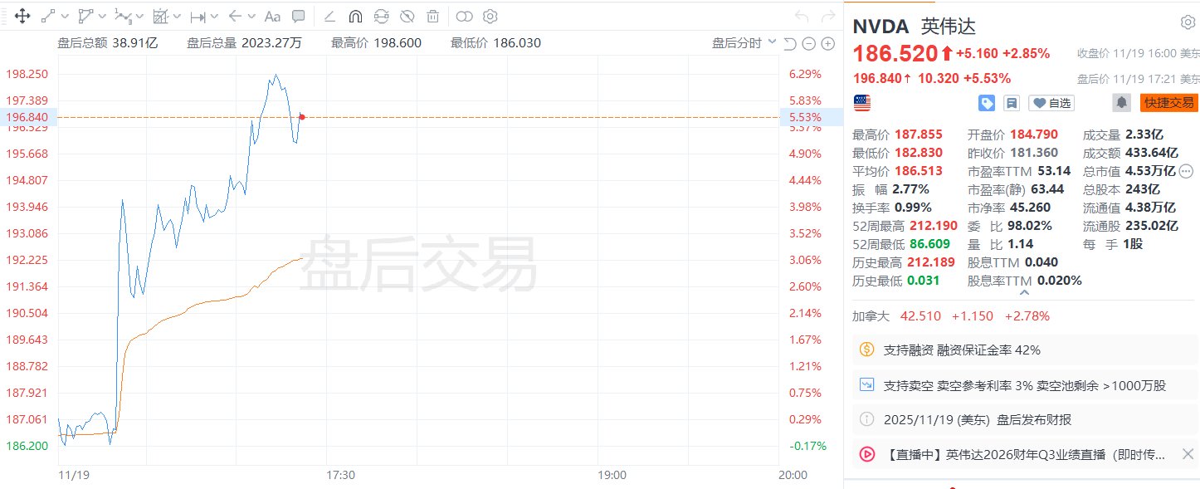This screenshot has height=489, width=1200.
Task: Click the magnet snap tool
Action: (x=355, y=16)
